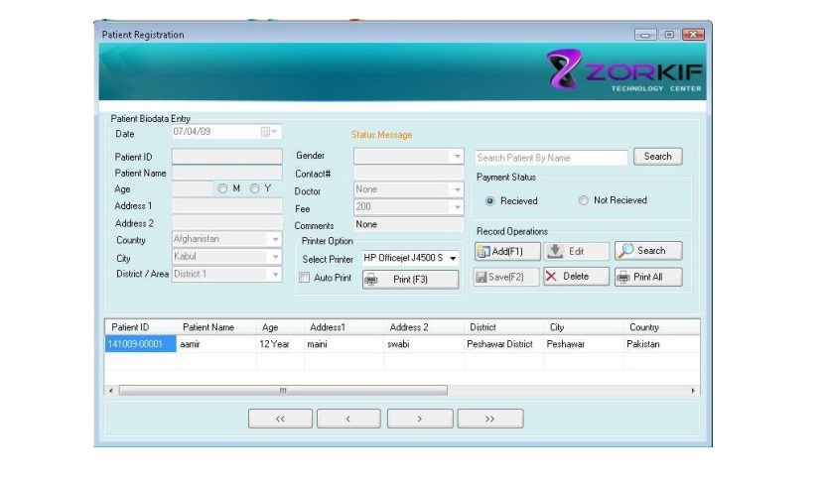This screenshot has width=824, height=484.
Task: Click the Add(F1) record button
Action: 507,252
